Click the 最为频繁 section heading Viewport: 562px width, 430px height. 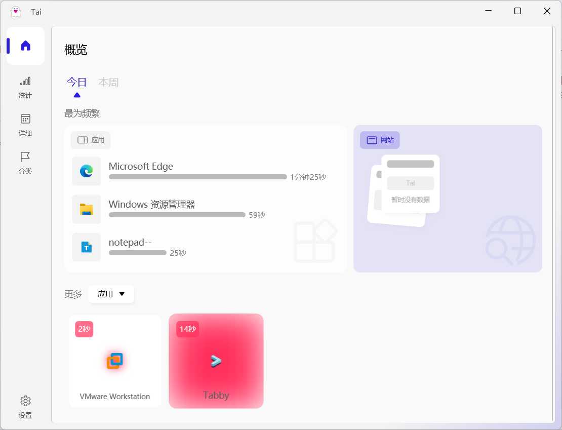coord(82,113)
